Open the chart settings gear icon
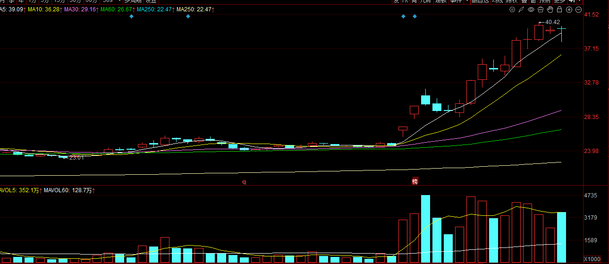 pyautogui.click(x=513, y=9)
